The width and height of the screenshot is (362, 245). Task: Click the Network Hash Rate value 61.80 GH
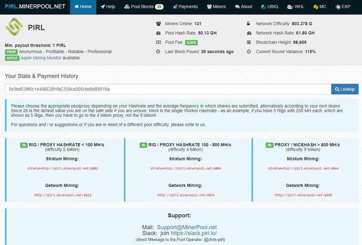(305, 33)
